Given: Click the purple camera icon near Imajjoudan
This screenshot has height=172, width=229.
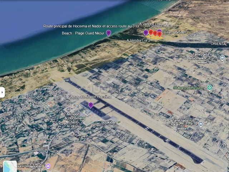Looking at the screenshot, I should pyautogui.click(x=48, y=166).
